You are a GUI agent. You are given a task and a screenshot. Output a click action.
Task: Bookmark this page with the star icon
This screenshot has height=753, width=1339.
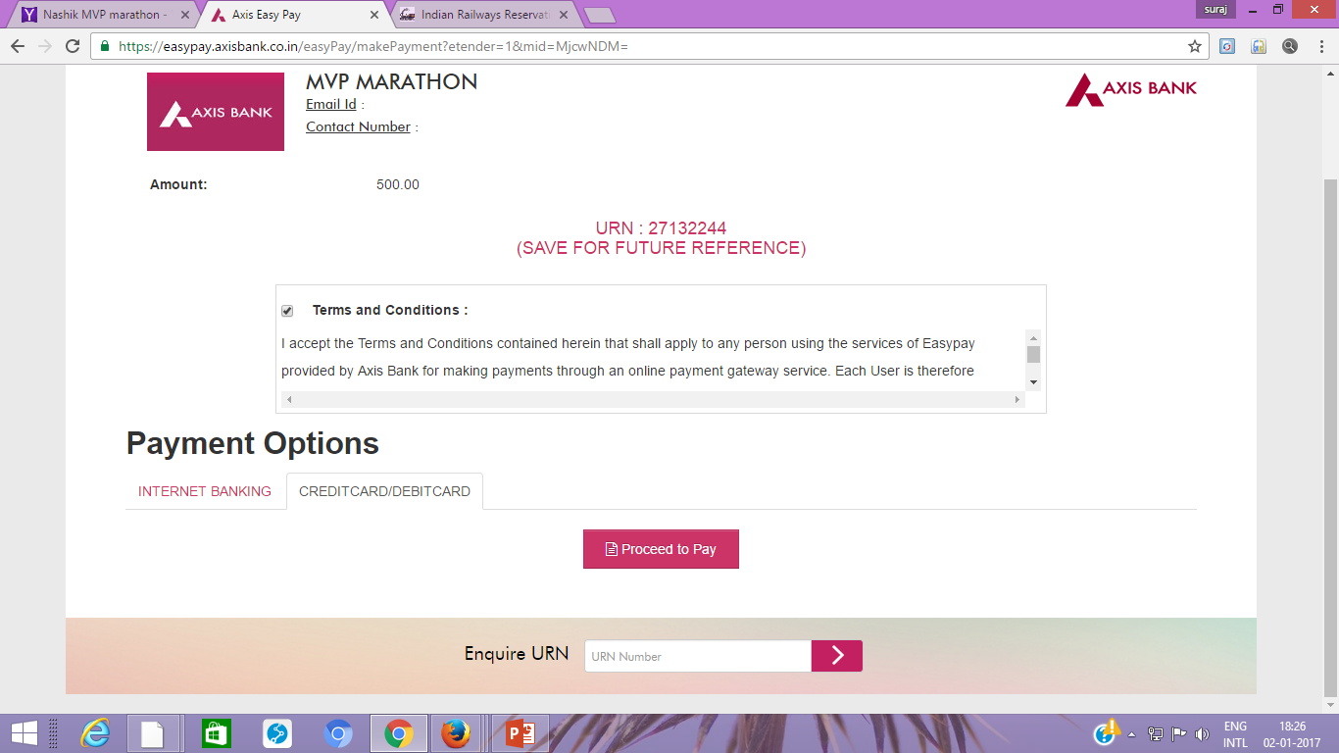pyautogui.click(x=1194, y=46)
